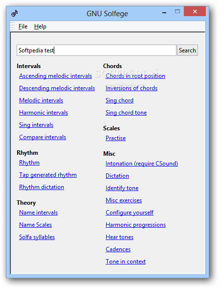
Task: Open Harmonic progressions exercise
Action: click(x=135, y=225)
